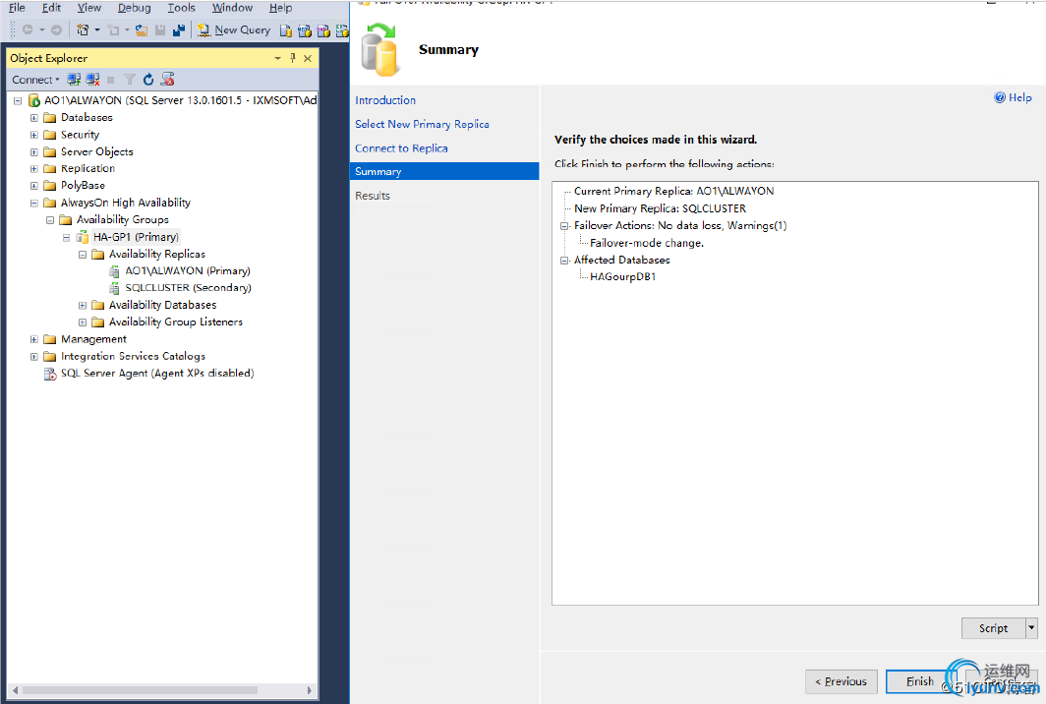Open the New Project dropdown arrow
The height and width of the screenshot is (704, 1046).
(97, 30)
